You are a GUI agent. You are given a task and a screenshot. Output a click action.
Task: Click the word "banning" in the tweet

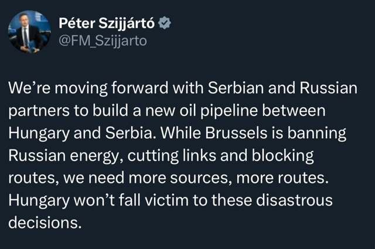click(x=316, y=134)
